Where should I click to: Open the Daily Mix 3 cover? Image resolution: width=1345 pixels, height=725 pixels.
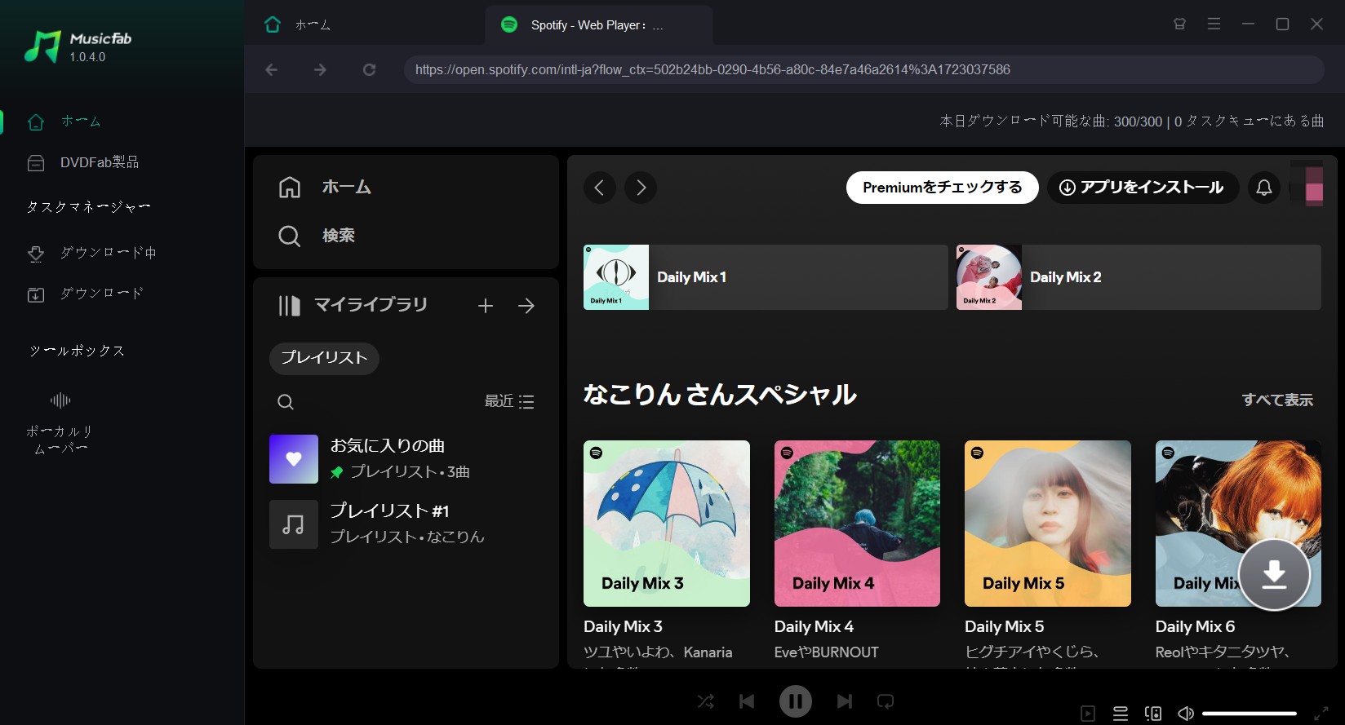pos(667,524)
